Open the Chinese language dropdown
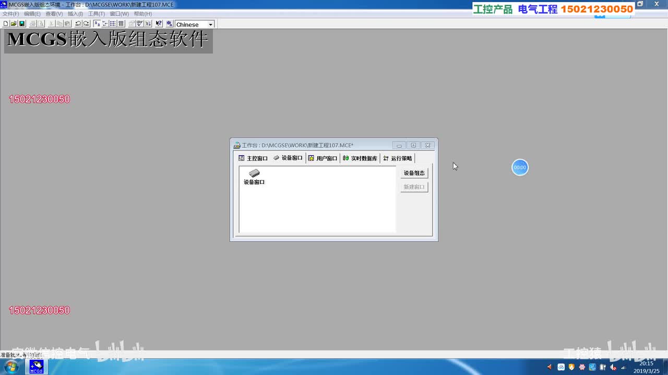The height and width of the screenshot is (375, 668). (210, 24)
